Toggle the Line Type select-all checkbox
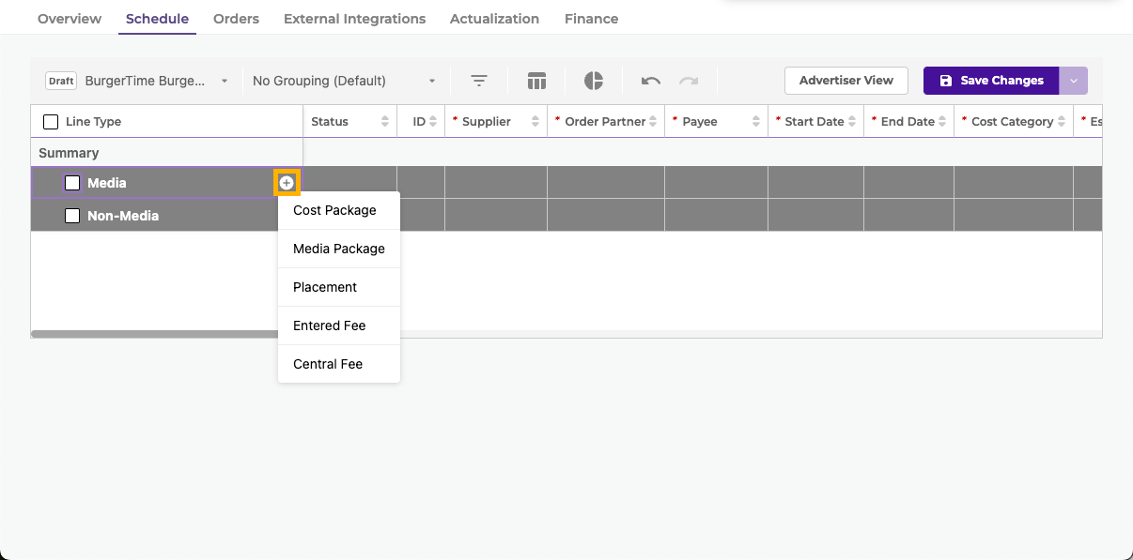 coord(51,122)
